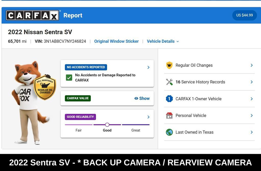Image resolution: width=261 pixels, height=171 pixels.
Task: Click the Report header title
Action: pos(73,15)
